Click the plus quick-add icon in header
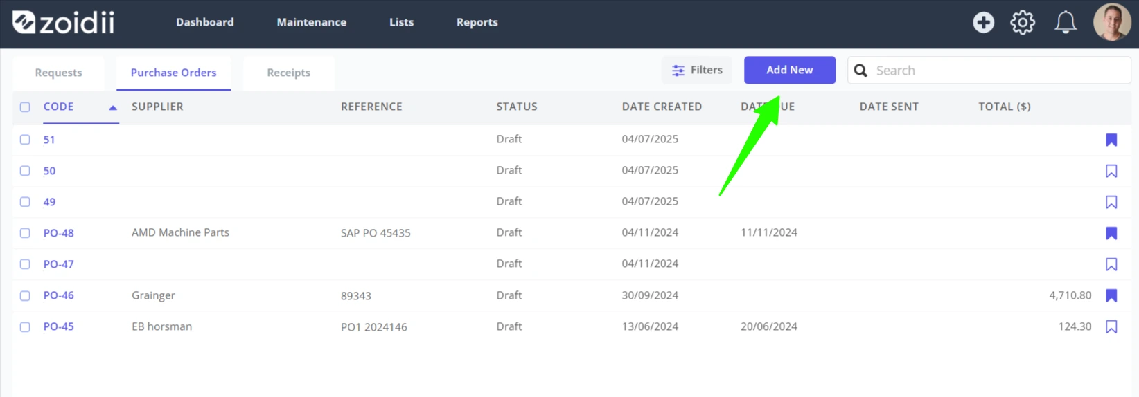Screen dimensions: 1139x397 click(983, 23)
